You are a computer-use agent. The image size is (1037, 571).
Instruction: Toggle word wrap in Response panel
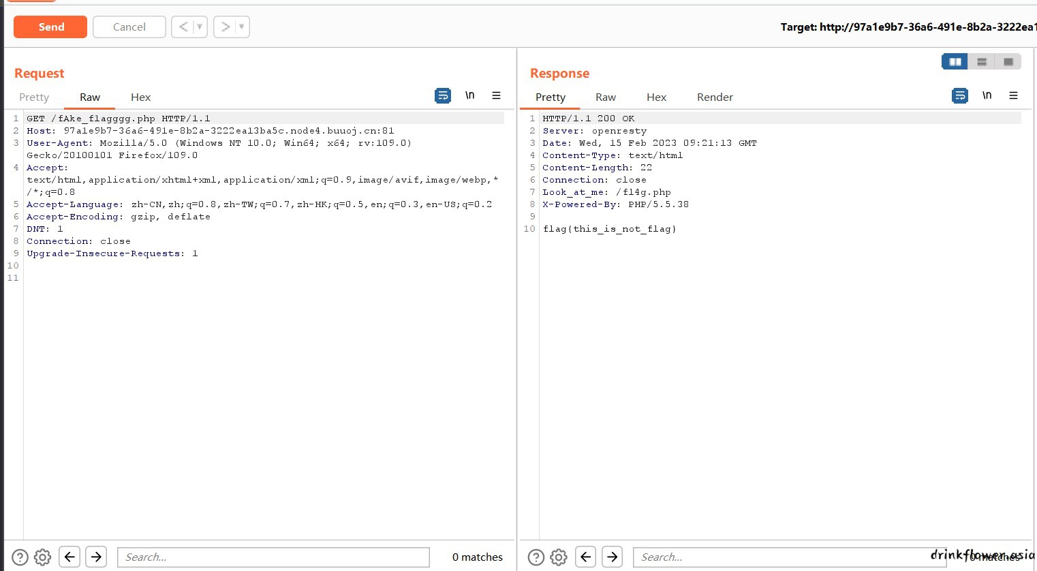[960, 96]
